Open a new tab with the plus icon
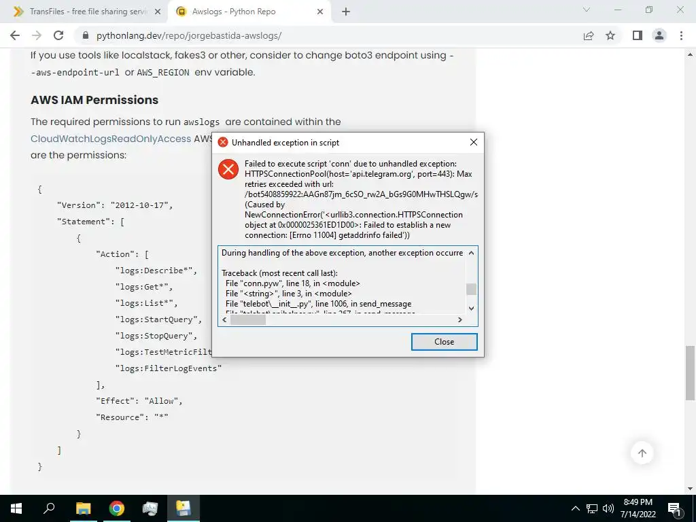 click(x=346, y=12)
